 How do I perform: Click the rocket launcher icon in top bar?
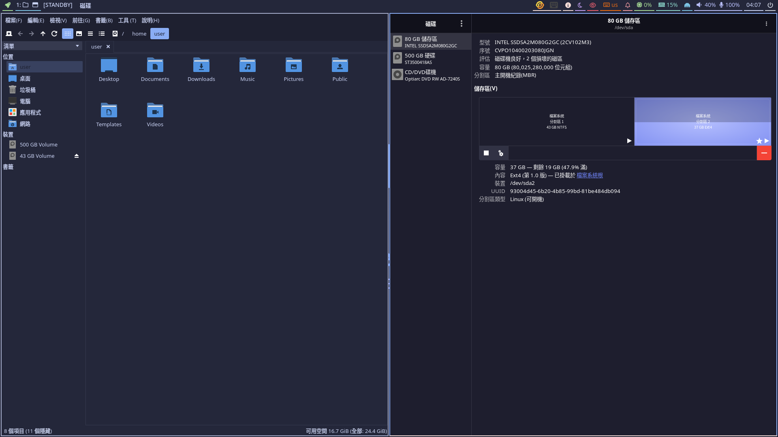click(x=8, y=5)
